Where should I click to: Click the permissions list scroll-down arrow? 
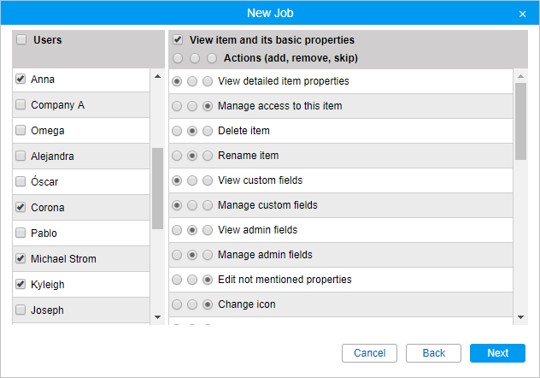pyautogui.click(x=520, y=317)
